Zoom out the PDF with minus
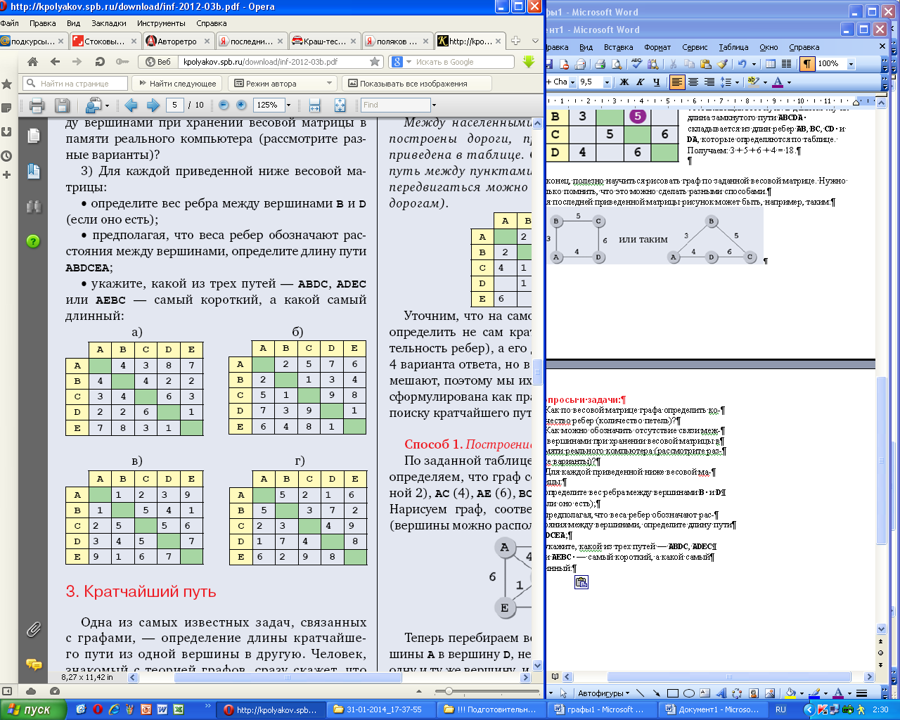Image resolution: width=900 pixels, height=720 pixels. (x=224, y=105)
